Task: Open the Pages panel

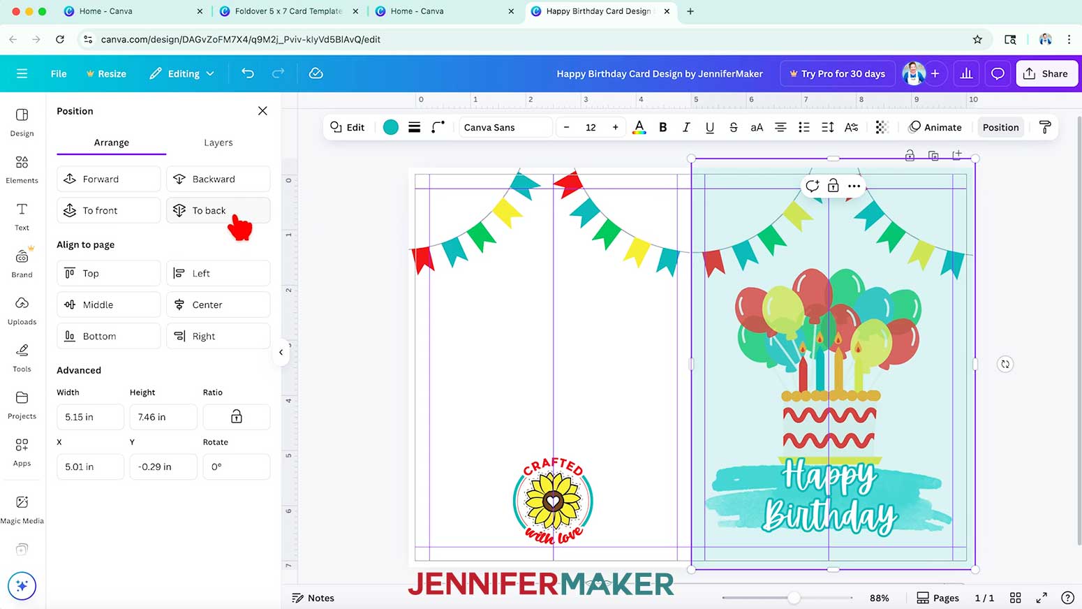Action: pyautogui.click(x=938, y=598)
